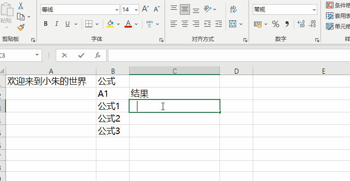
Task: Enable wrap text
Action: (233, 9)
